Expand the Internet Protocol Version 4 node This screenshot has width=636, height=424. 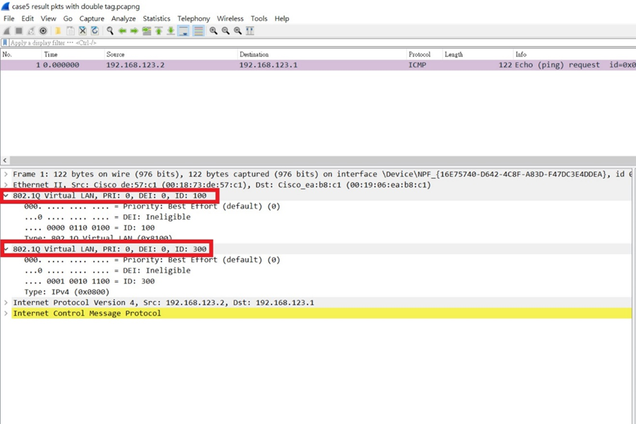pos(6,302)
